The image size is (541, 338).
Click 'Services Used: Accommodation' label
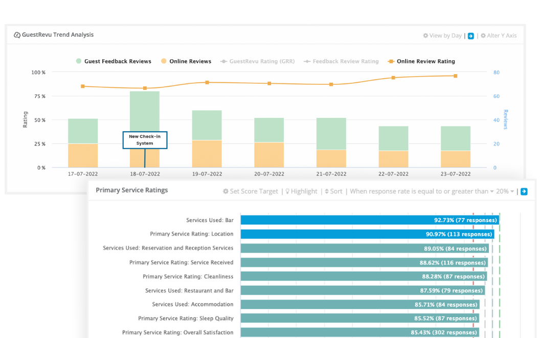coord(193,305)
